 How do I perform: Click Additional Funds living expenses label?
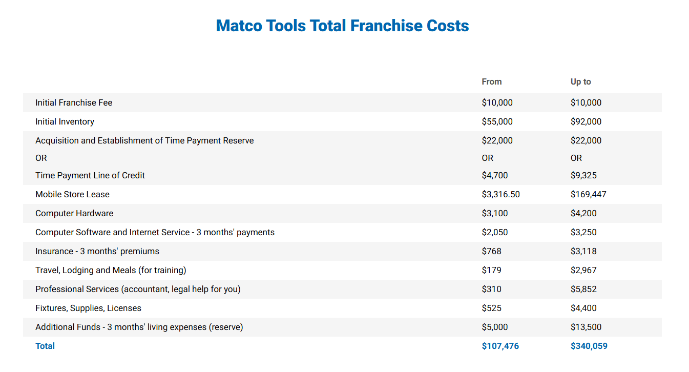(139, 327)
